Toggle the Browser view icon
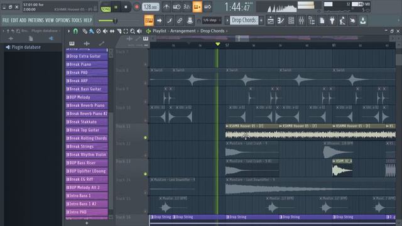Viewport: 402px width, 226px height. pos(312,21)
